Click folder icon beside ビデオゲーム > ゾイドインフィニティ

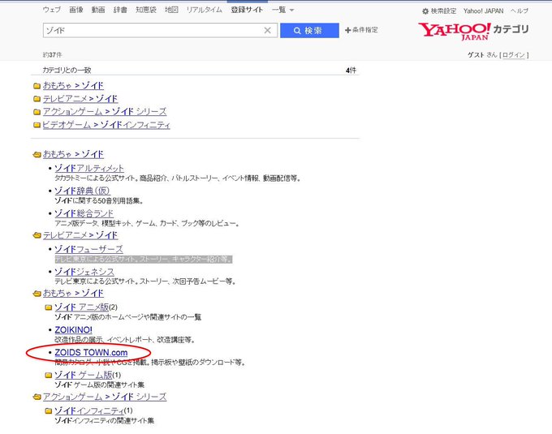pyautogui.click(x=37, y=125)
